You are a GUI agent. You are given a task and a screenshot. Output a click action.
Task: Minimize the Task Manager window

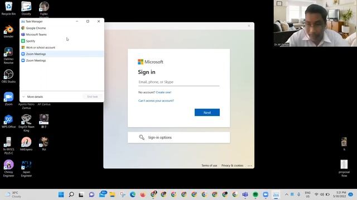77,21
